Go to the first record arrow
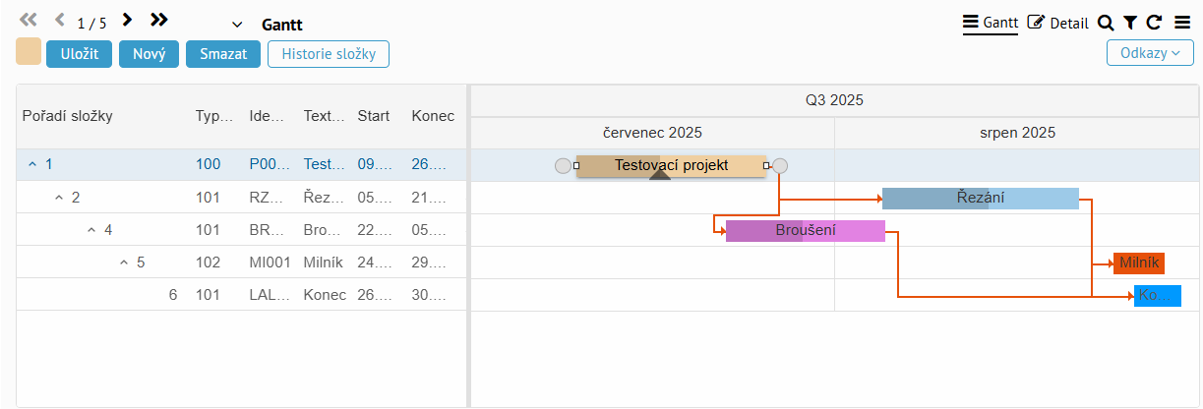Image resolution: width=1203 pixels, height=409 pixels. [29, 21]
